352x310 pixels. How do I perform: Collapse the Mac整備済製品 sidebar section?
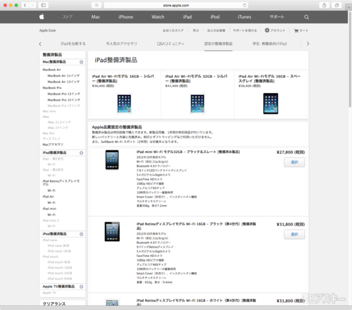pyautogui.click(x=82, y=62)
